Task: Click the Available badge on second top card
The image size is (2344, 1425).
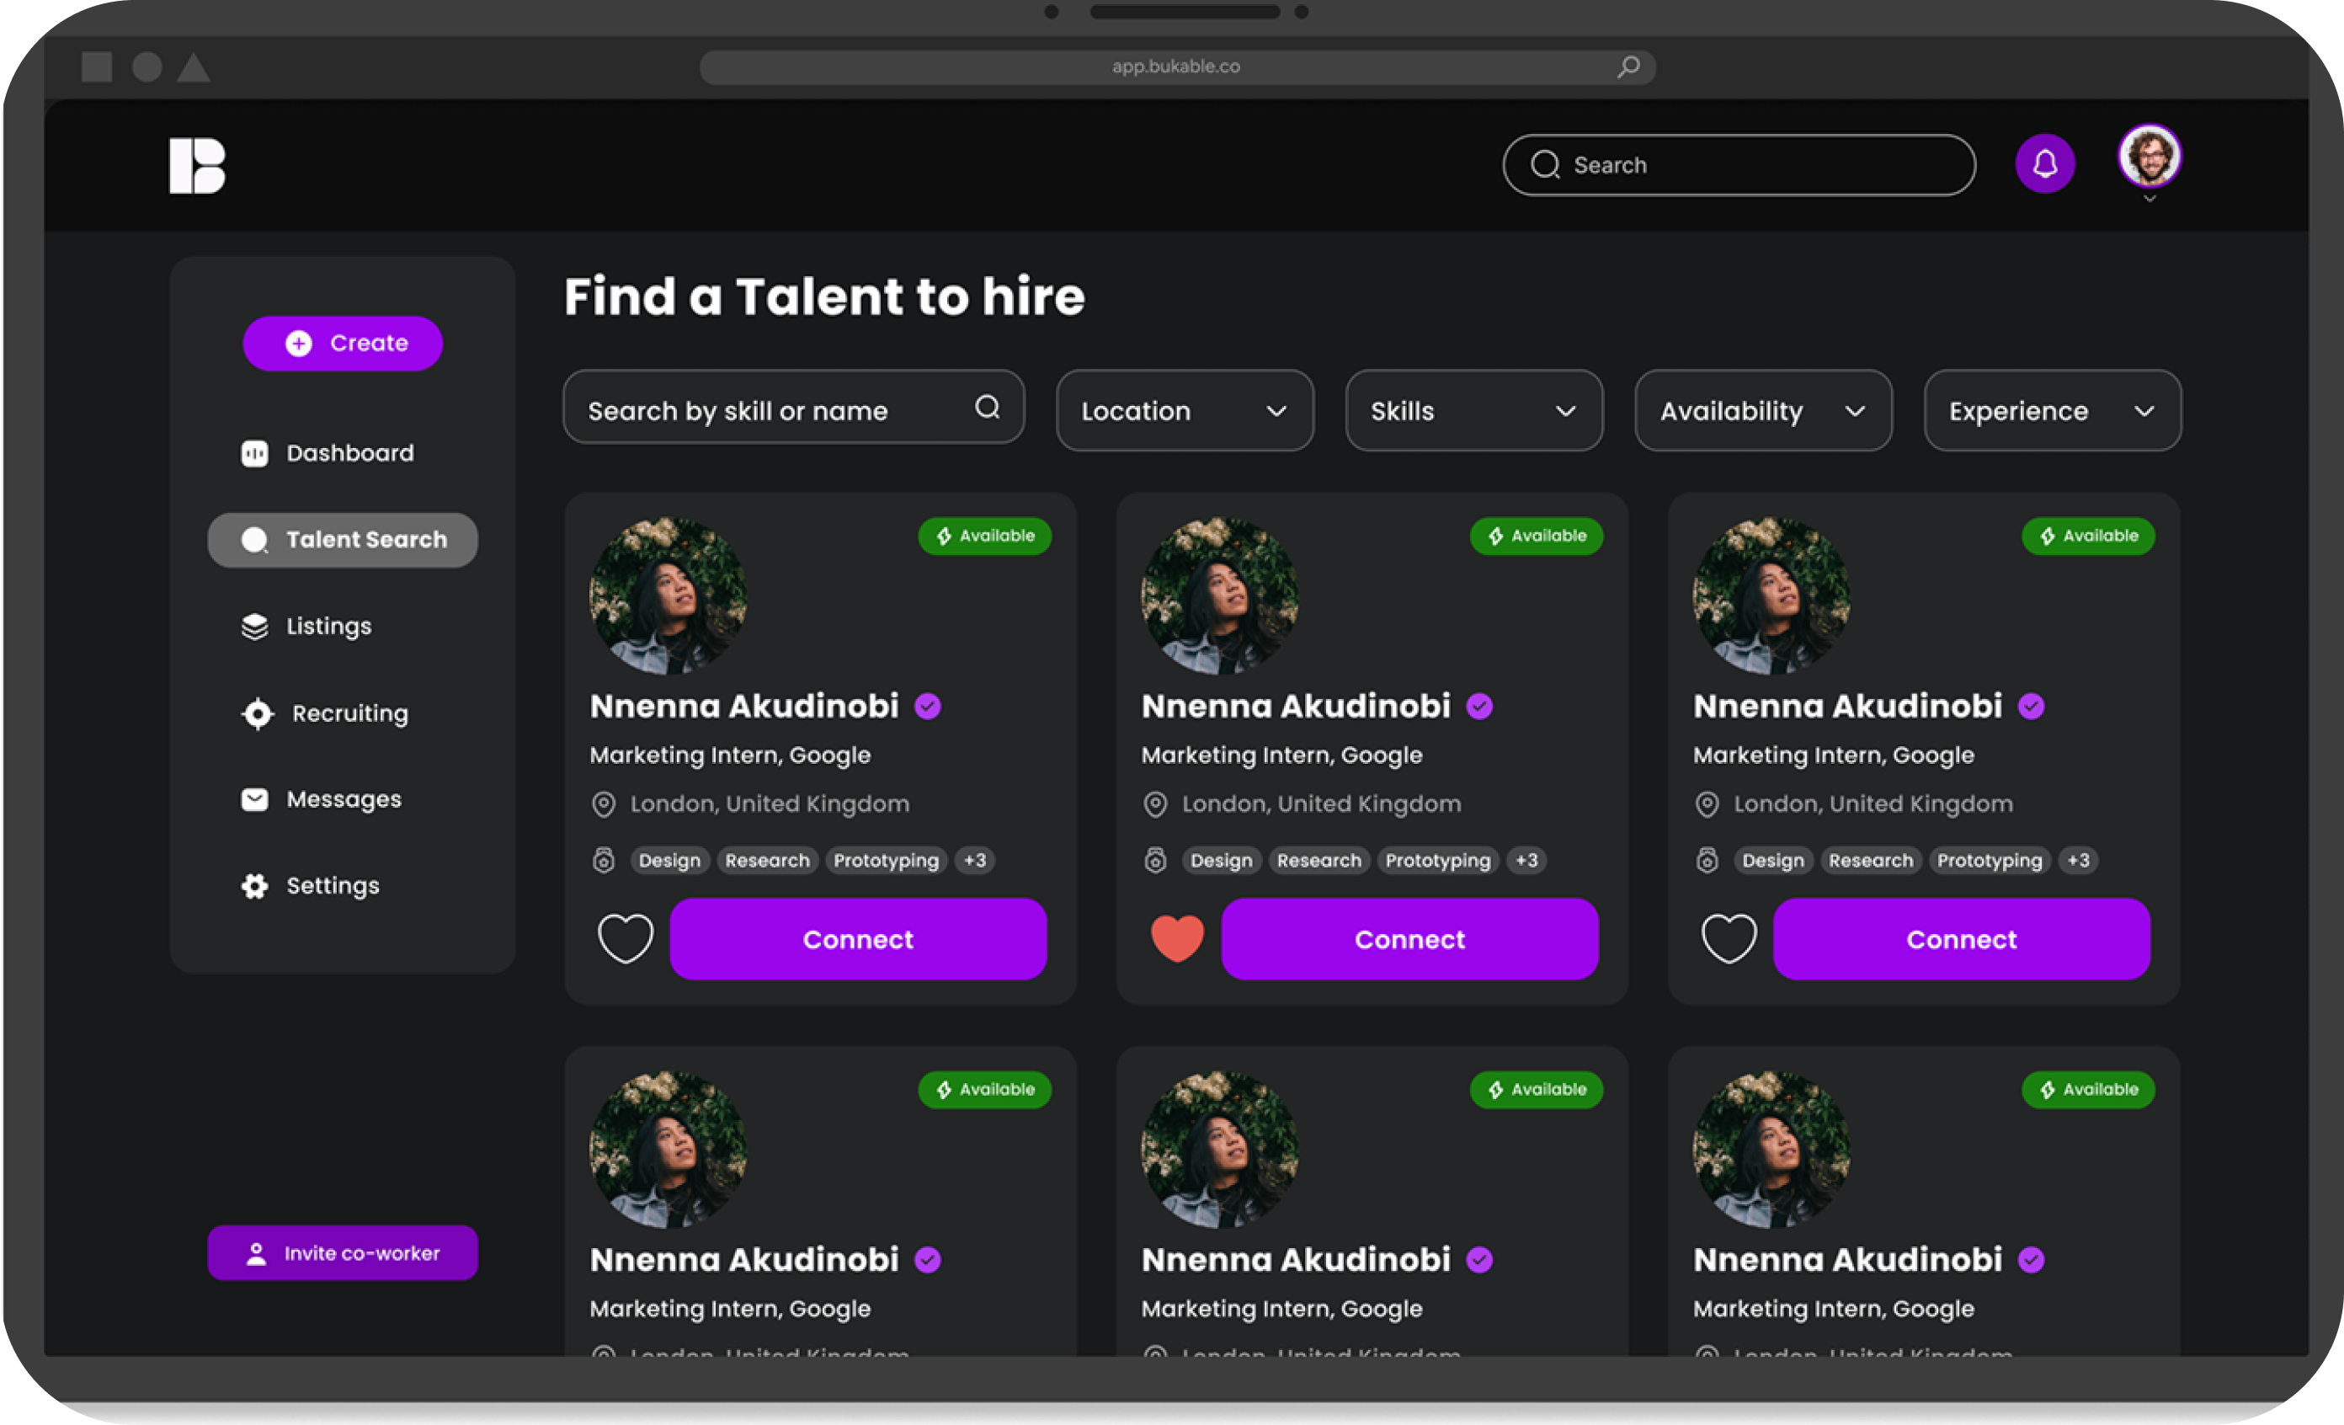Action: 1537,536
